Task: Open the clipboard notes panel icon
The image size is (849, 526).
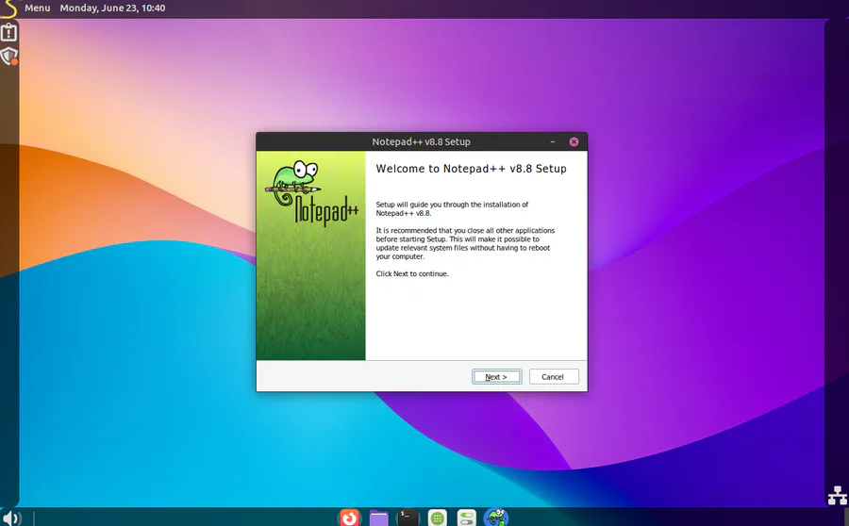Action: coord(8,32)
